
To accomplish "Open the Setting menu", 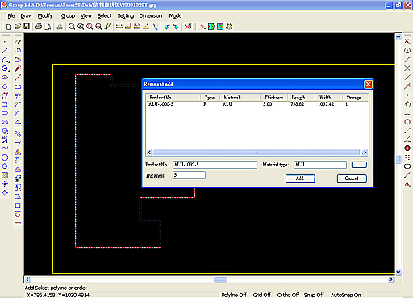I will [126, 16].
